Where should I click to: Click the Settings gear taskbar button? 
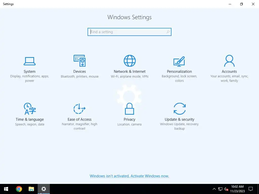pos(44,189)
